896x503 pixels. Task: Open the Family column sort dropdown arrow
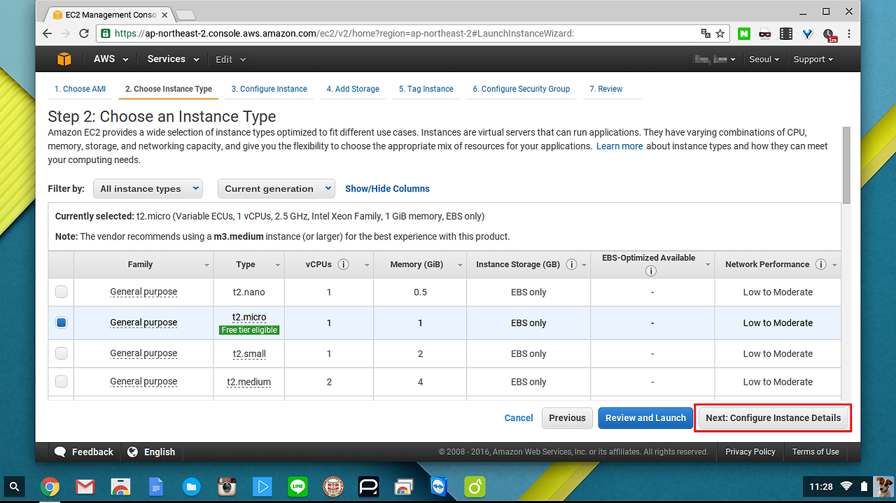206,265
